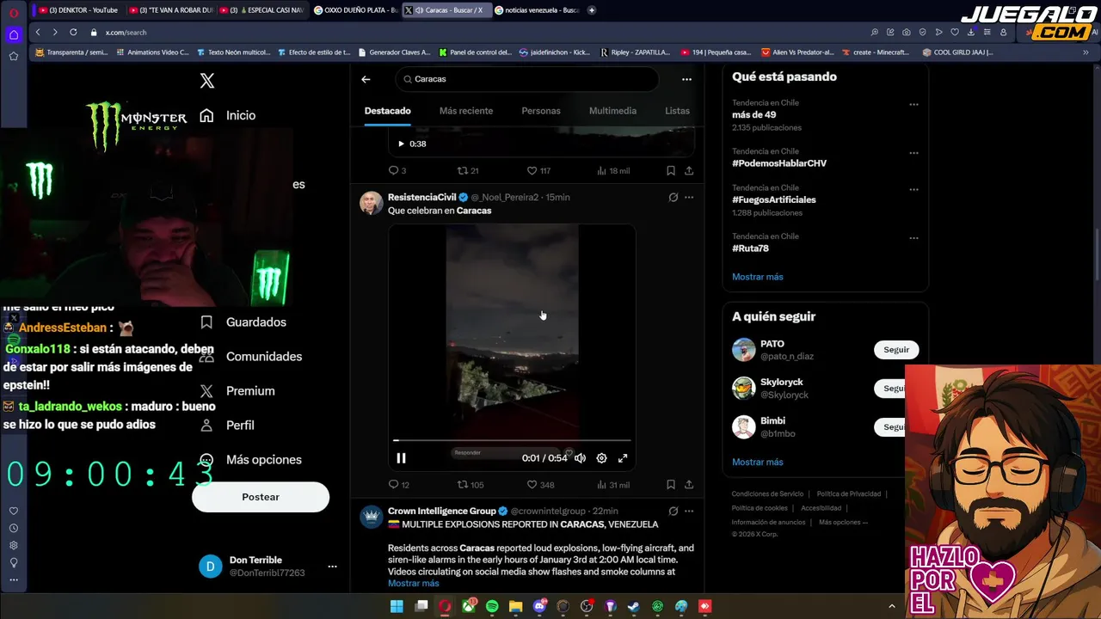Like the post with 117 likes
The height and width of the screenshot is (619, 1101).
coord(539,170)
